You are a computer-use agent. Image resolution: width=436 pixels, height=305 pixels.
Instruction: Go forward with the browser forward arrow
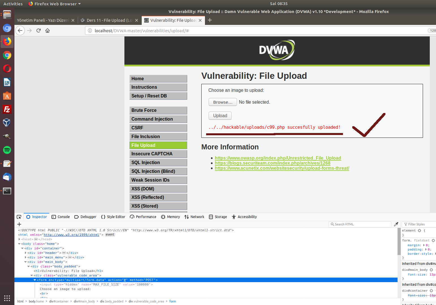click(29, 30)
